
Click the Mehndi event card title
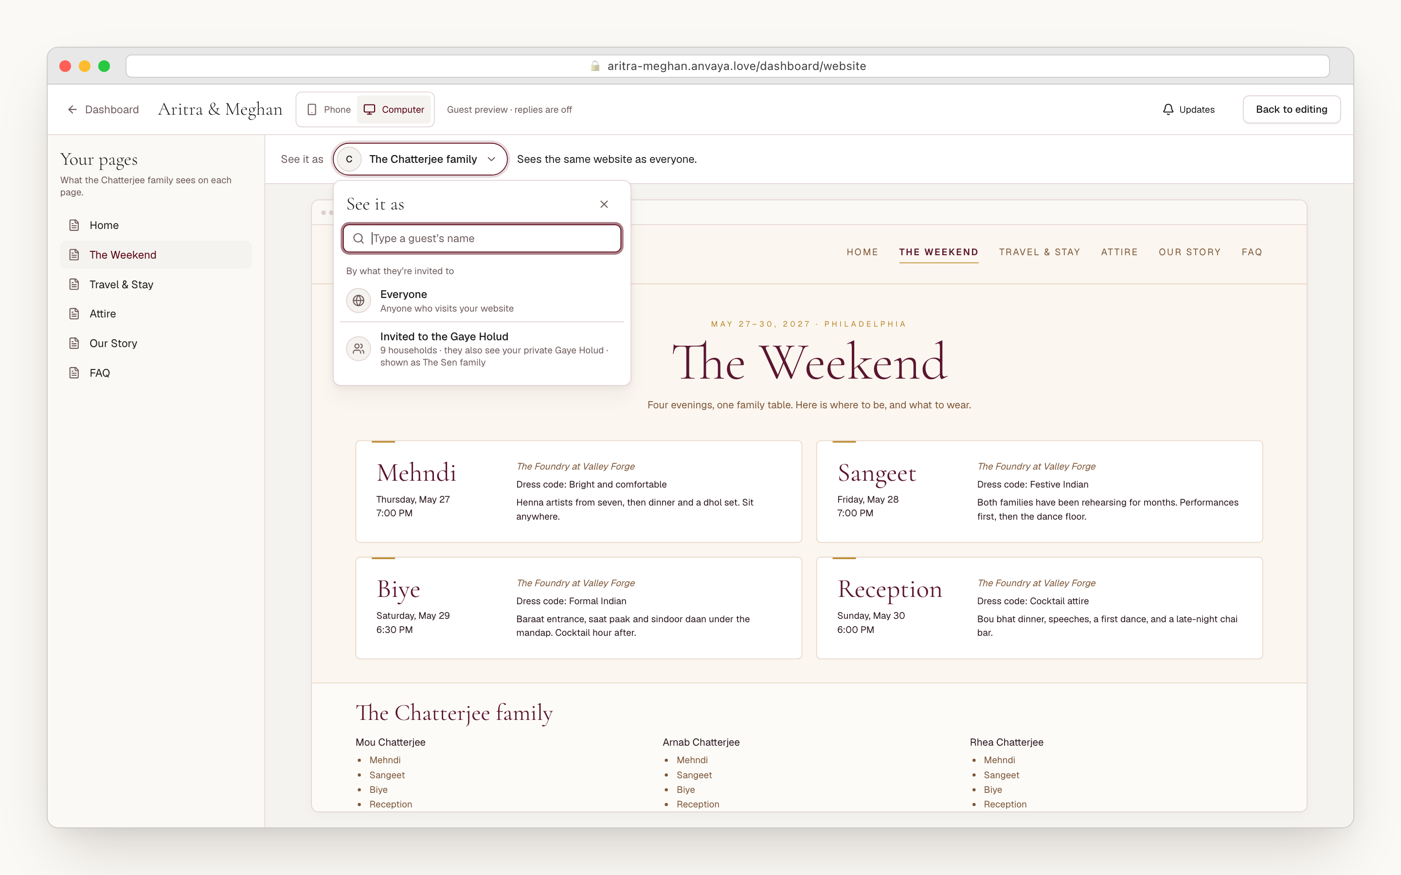(x=416, y=473)
